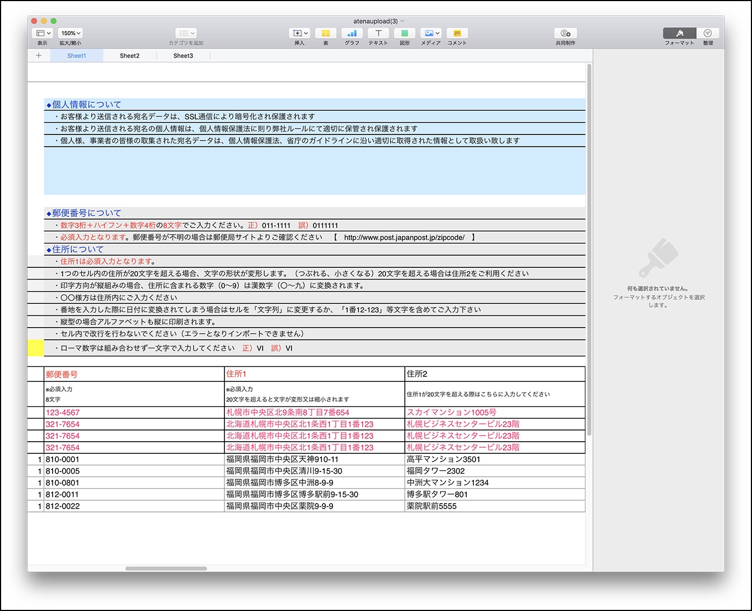Select the セル内で改行を行わないでください row
Screen dimensions: 752x611
[x=315, y=334]
